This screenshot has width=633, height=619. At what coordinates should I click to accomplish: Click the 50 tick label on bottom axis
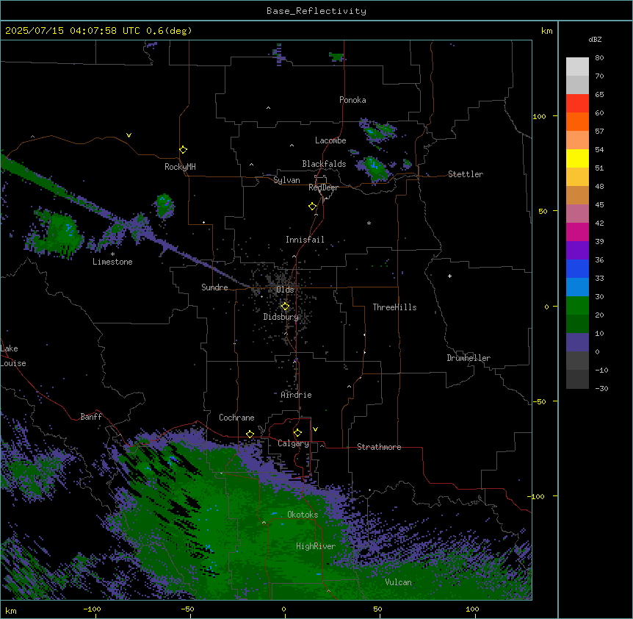[377, 609]
